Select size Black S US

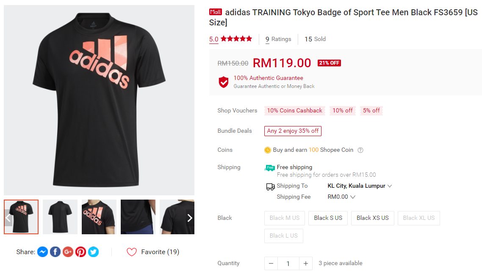tap(328, 218)
